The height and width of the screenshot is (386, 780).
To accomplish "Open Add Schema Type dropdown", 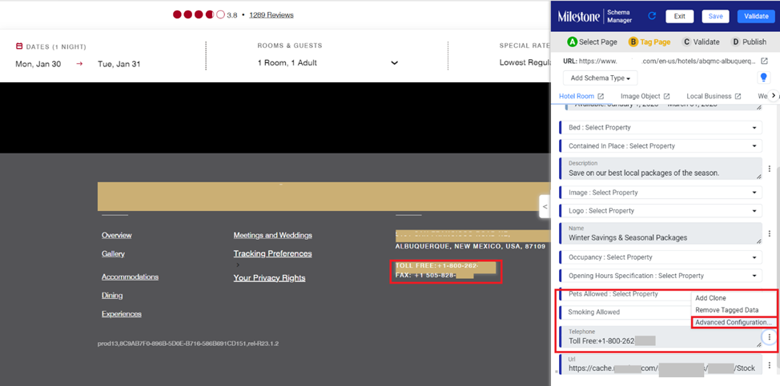I will [x=601, y=78].
